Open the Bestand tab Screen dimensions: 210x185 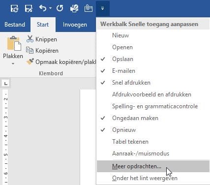pyautogui.click(x=15, y=25)
